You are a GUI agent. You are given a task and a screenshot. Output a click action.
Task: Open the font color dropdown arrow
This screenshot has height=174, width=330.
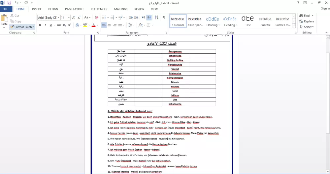click(98, 25)
